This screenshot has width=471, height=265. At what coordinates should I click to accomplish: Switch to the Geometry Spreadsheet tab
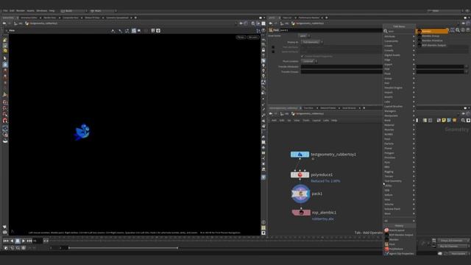click(x=117, y=18)
